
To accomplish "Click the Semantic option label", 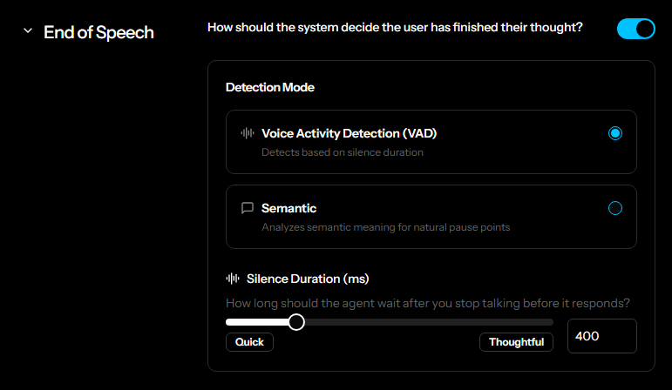I will pyautogui.click(x=288, y=208).
